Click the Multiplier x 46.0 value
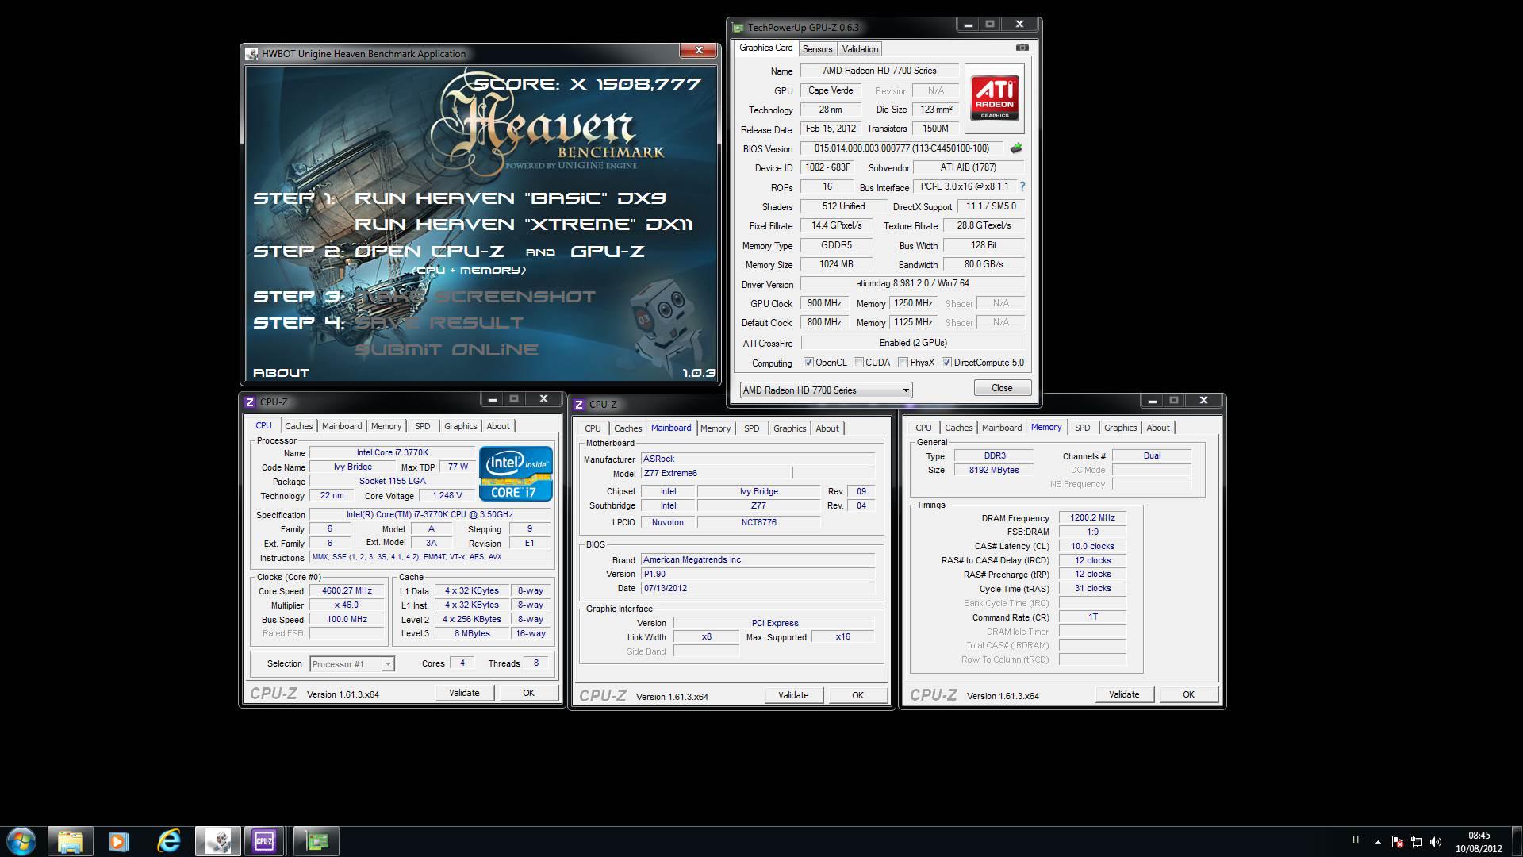Screen dimensions: 1523x857 tap(347, 605)
